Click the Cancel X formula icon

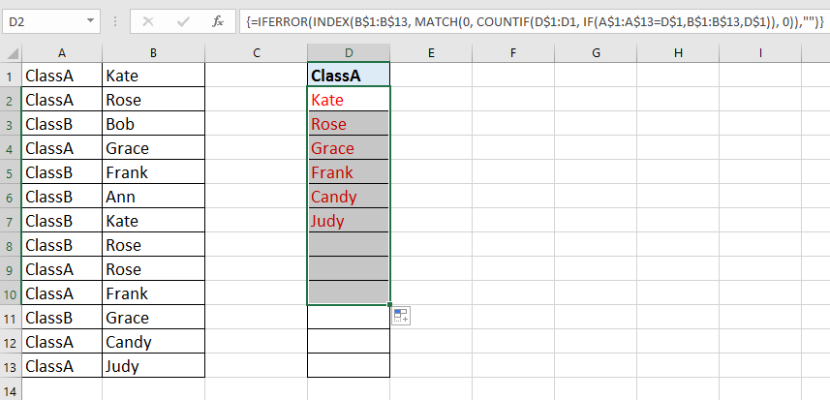click(148, 19)
